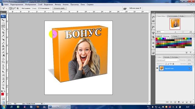The height and width of the screenshot is (109, 195).
Task: Open the Рабочая среда workspace dropdown
Action: (135, 8)
